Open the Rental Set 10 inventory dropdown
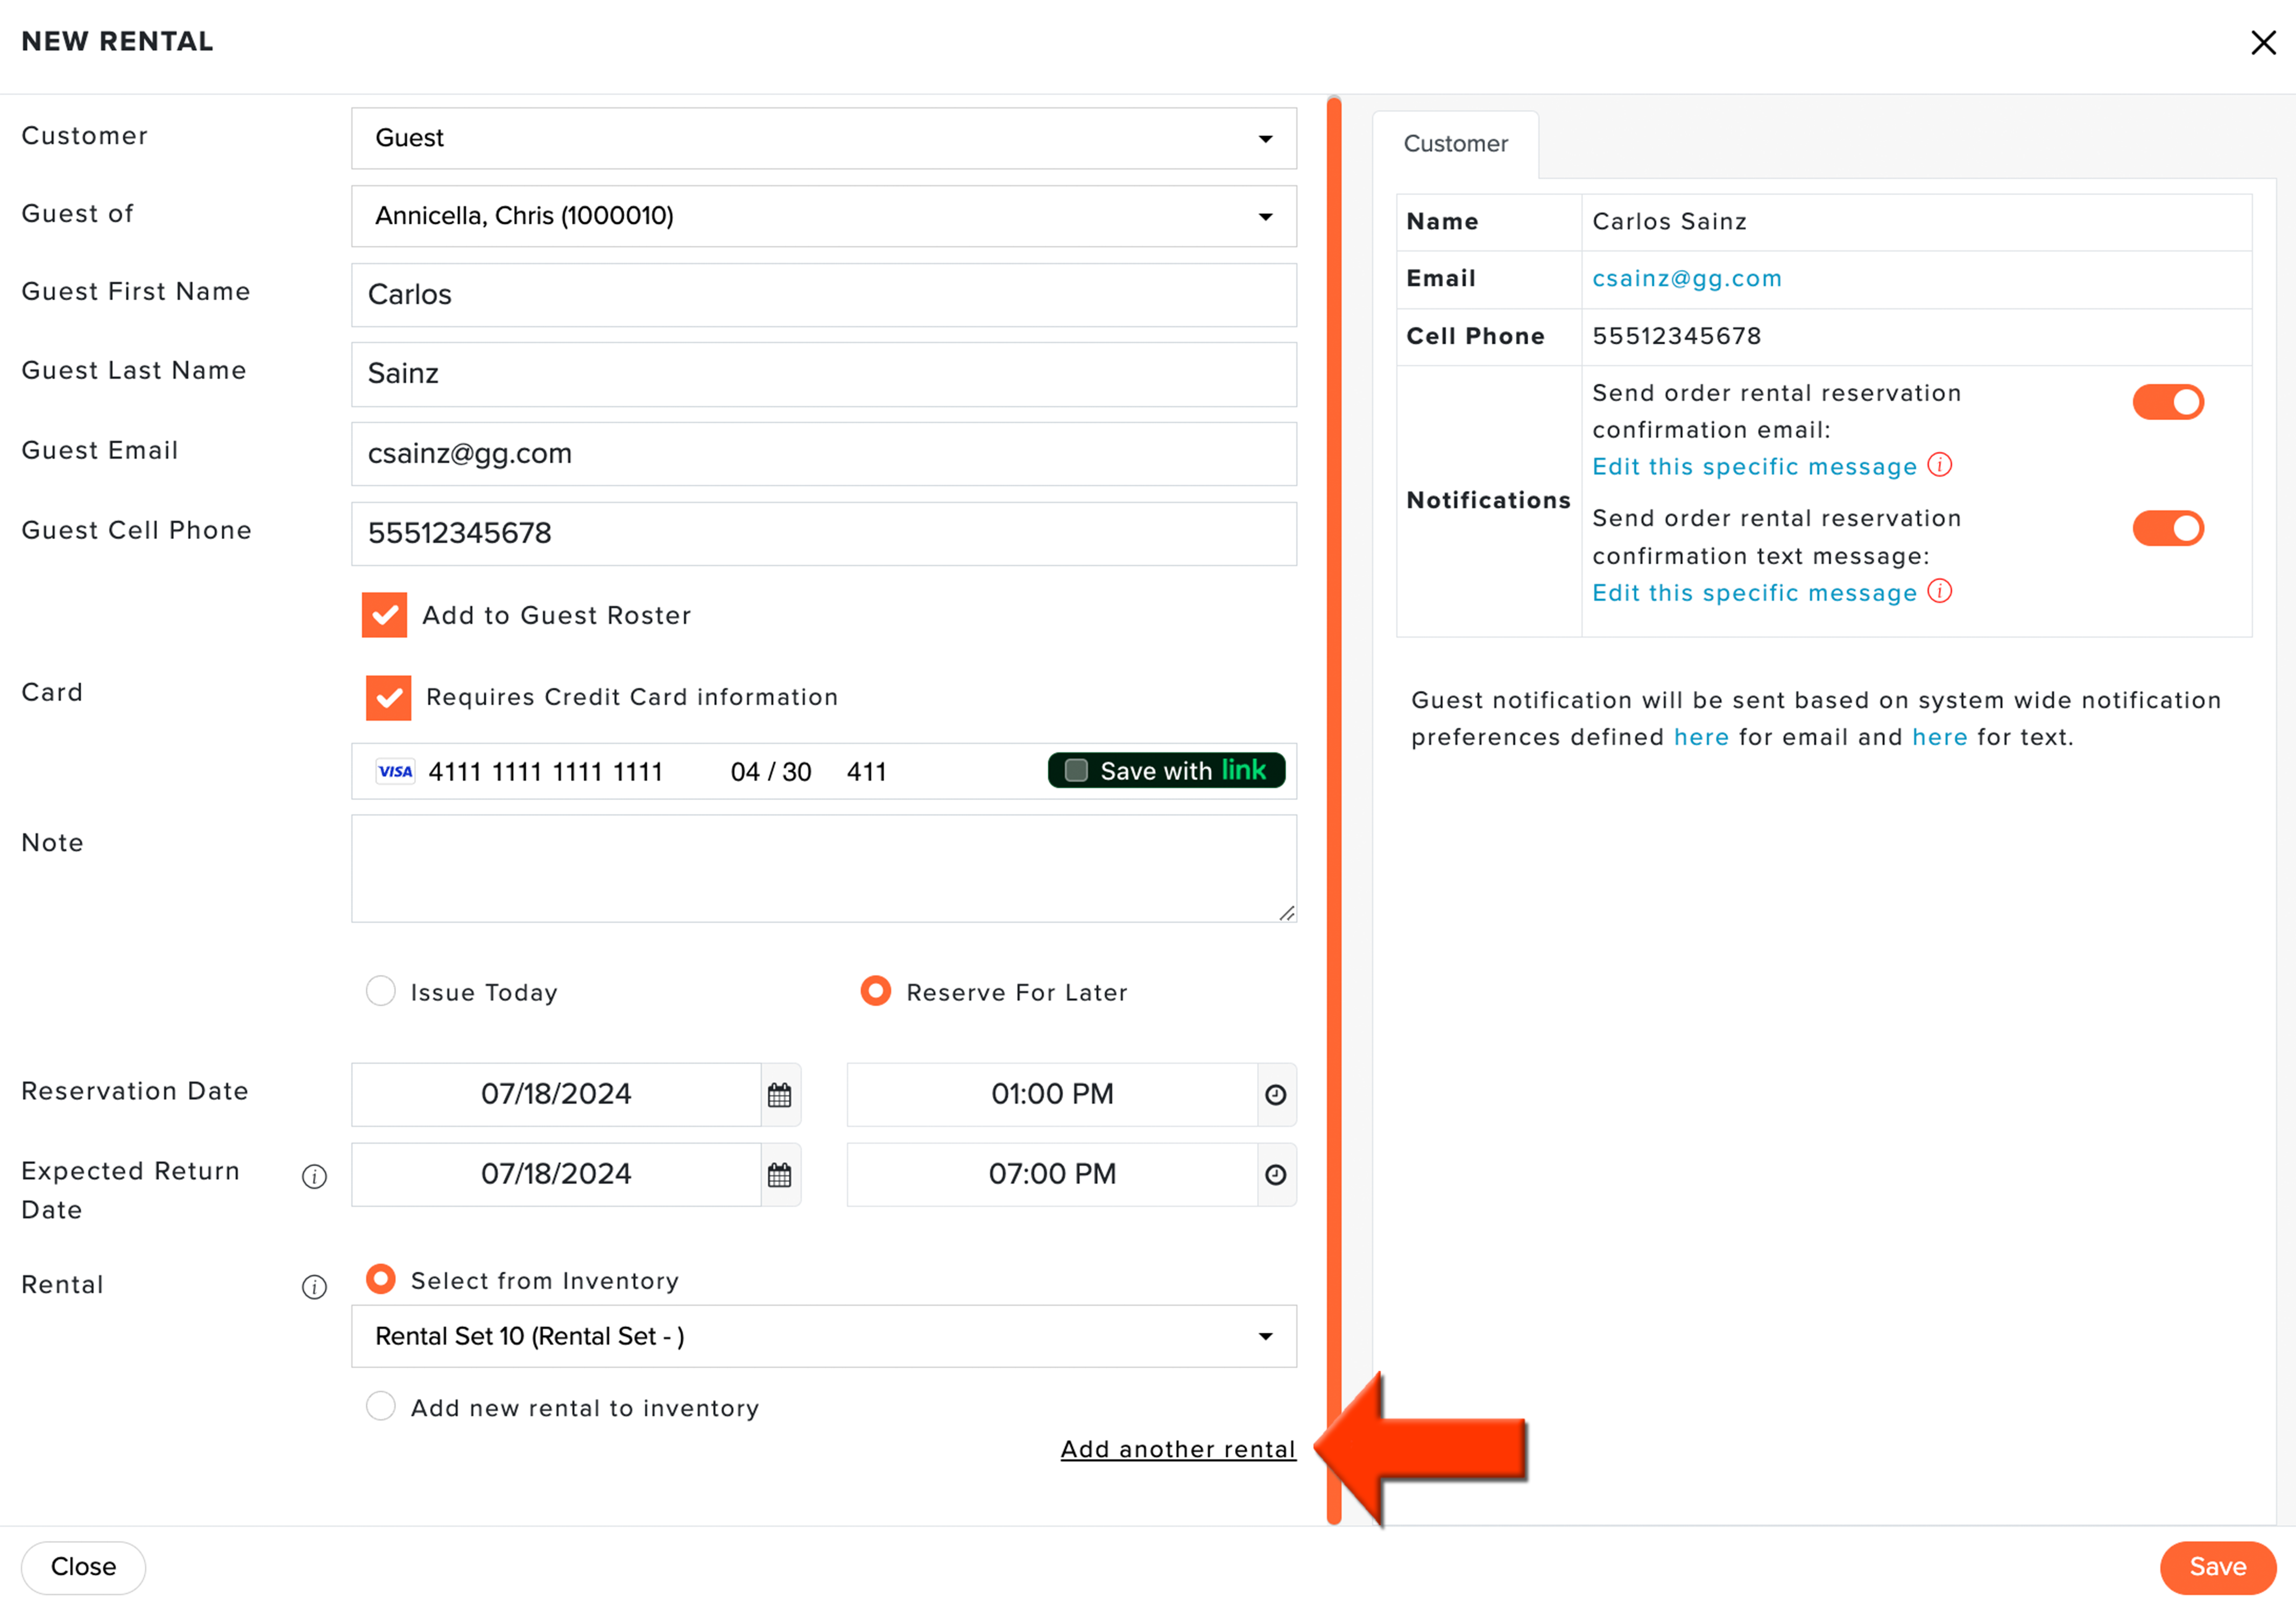 pos(824,1337)
